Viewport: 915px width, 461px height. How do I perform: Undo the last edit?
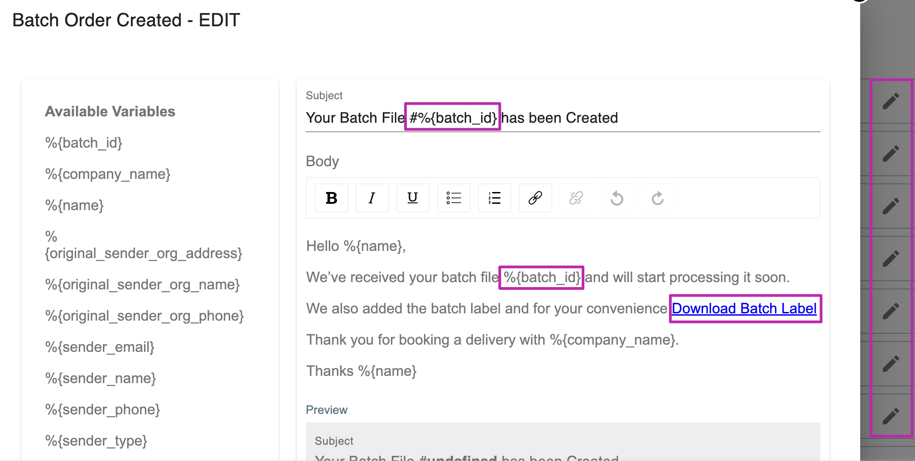pyautogui.click(x=617, y=198)
